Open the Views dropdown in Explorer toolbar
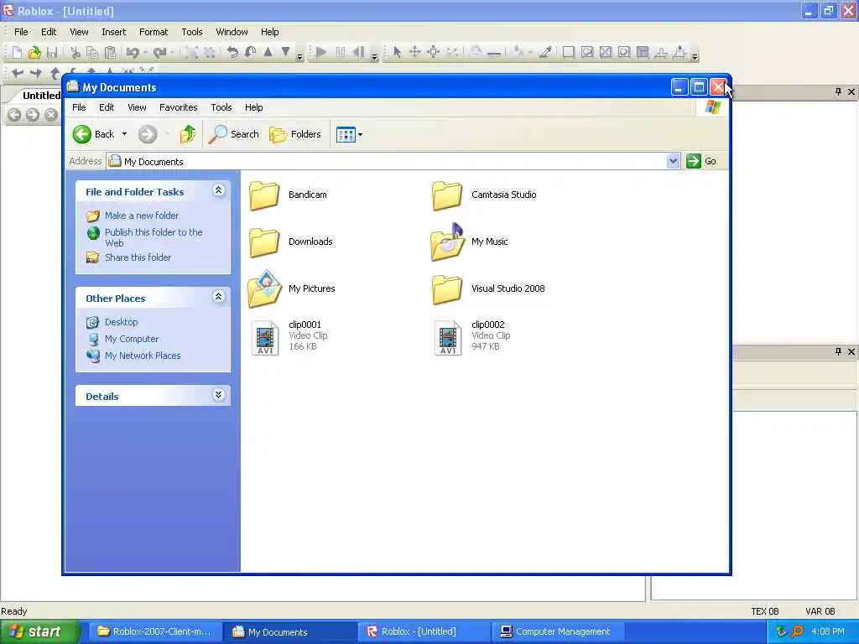The height and width of the screenshot is (644, 859). pos(349,134)
